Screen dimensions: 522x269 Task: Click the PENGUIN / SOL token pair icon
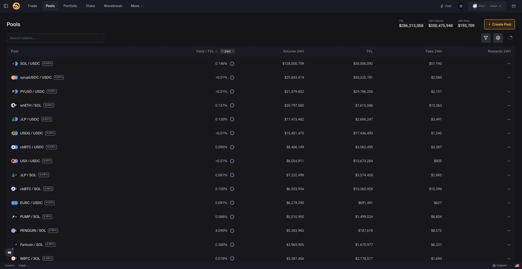[x=14, y=231]
